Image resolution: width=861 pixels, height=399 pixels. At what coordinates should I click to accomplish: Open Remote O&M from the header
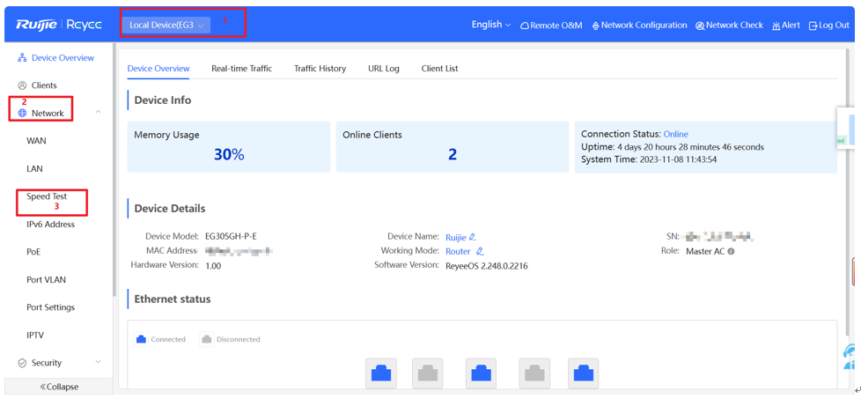pos(551,26)
